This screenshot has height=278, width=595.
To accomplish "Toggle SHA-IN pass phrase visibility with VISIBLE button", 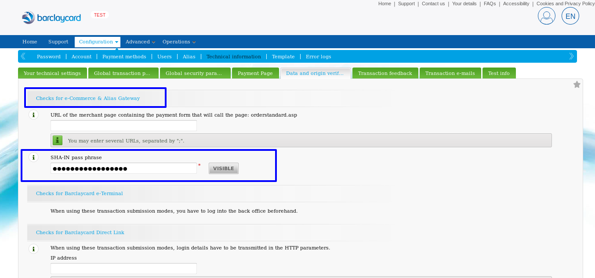I will click(223, 168).
